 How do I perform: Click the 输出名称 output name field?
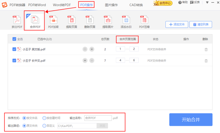(x=98, y=118)
